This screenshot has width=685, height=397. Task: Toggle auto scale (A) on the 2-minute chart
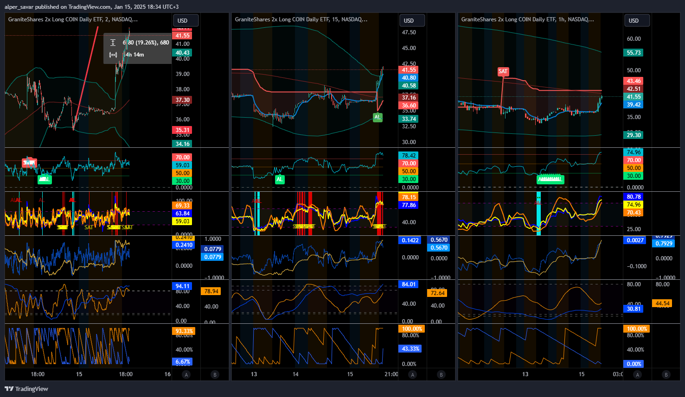pyautogui.click(x=186, y=375)
